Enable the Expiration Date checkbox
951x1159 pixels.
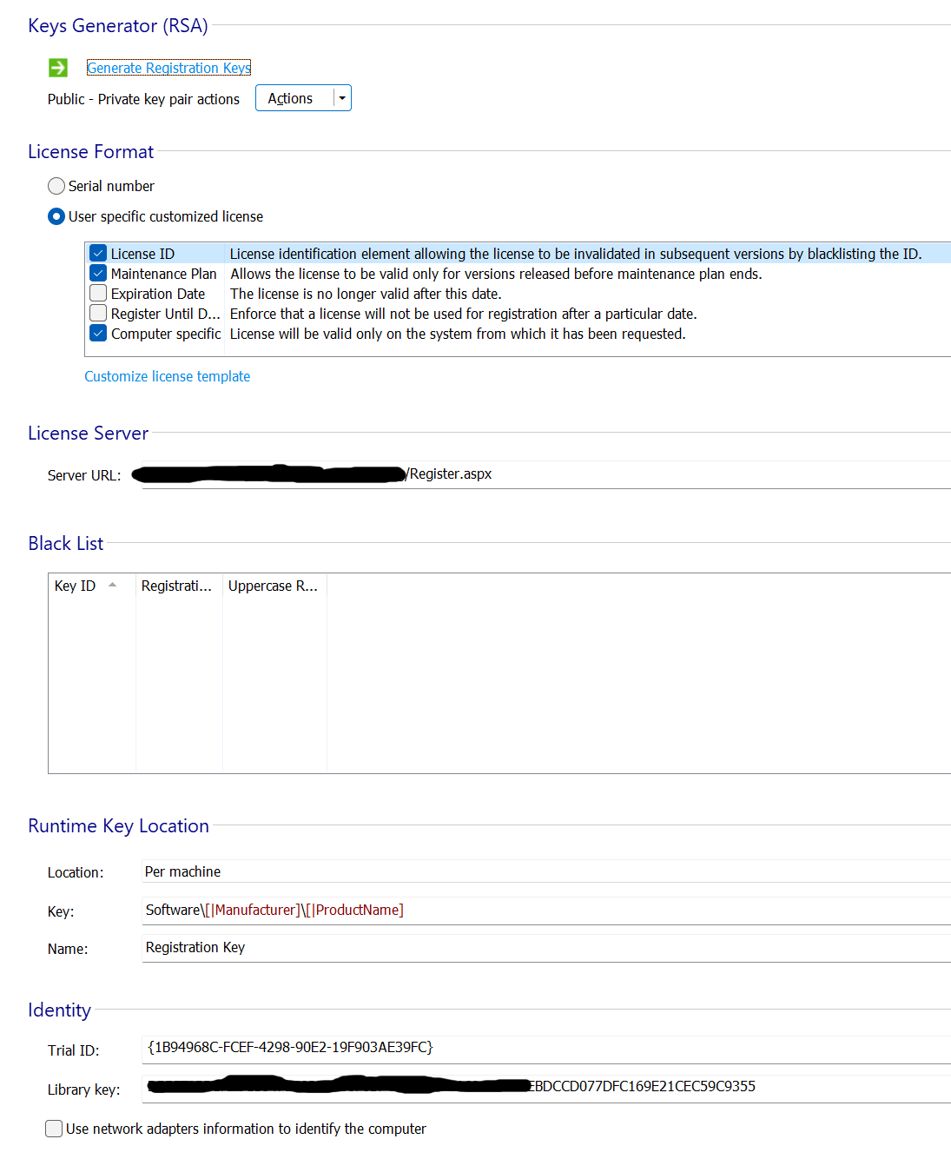click(x=98, y=294)
